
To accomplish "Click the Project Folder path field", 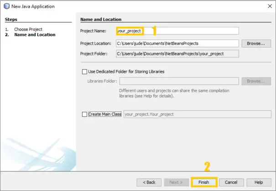I will tap(177, 54).
